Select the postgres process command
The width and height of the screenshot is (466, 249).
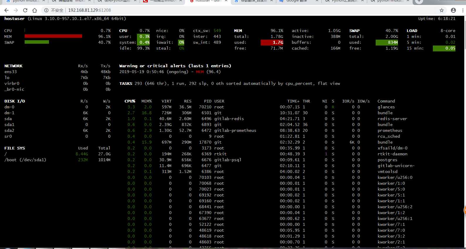click(x=387, y=160)
